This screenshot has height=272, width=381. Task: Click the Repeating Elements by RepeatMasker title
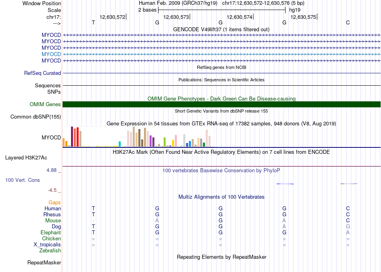(221, 257)
